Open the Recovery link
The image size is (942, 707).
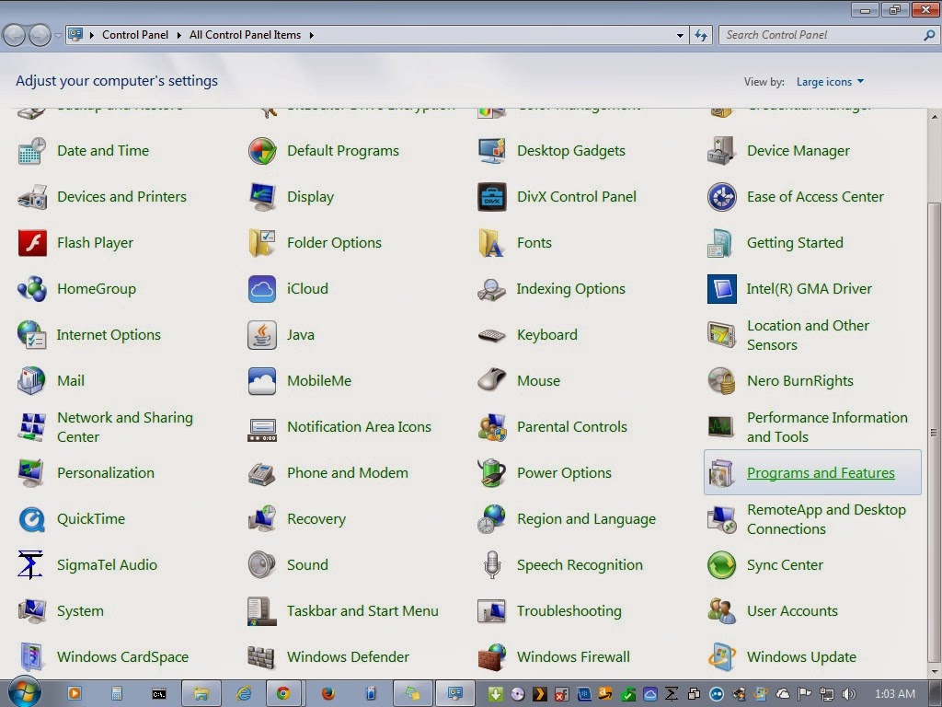click(x=316, y=519)
